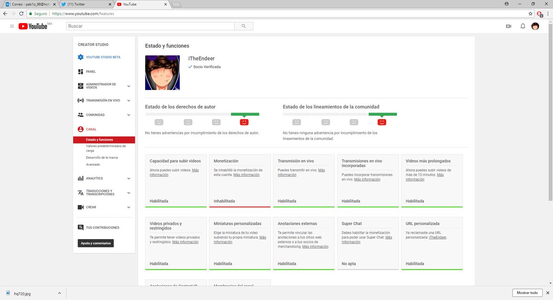
Task: Click the search magnifier button
Action: tap(244, 26)
